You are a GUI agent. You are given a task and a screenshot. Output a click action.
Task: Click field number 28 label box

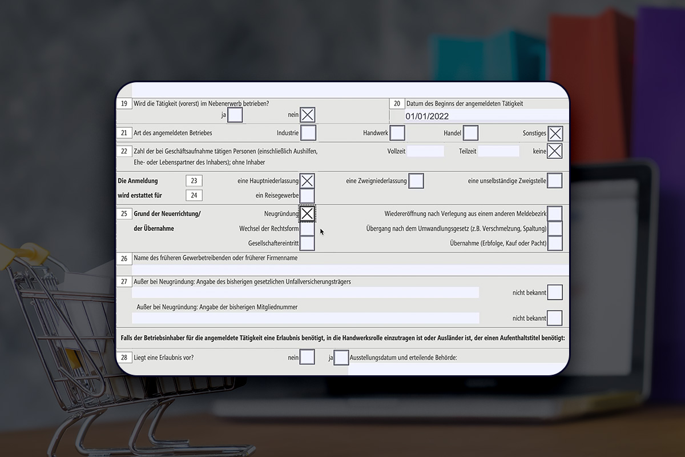(x=124, y=358)
